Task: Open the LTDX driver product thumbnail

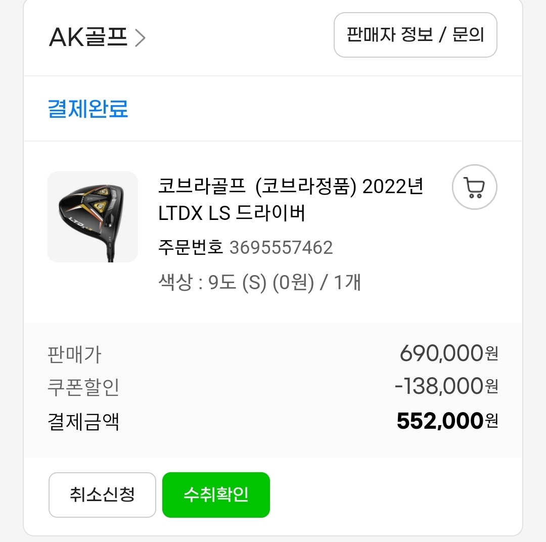Action: [93, 217]
